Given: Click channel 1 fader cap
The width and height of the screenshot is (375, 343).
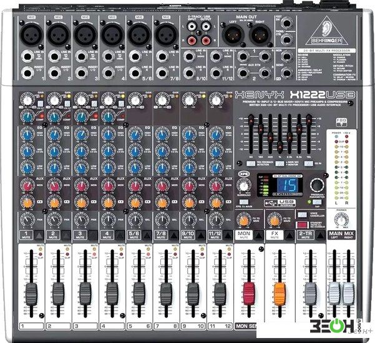Looking at the screenshot, I should pyautogui.click(x=31, y=294).
